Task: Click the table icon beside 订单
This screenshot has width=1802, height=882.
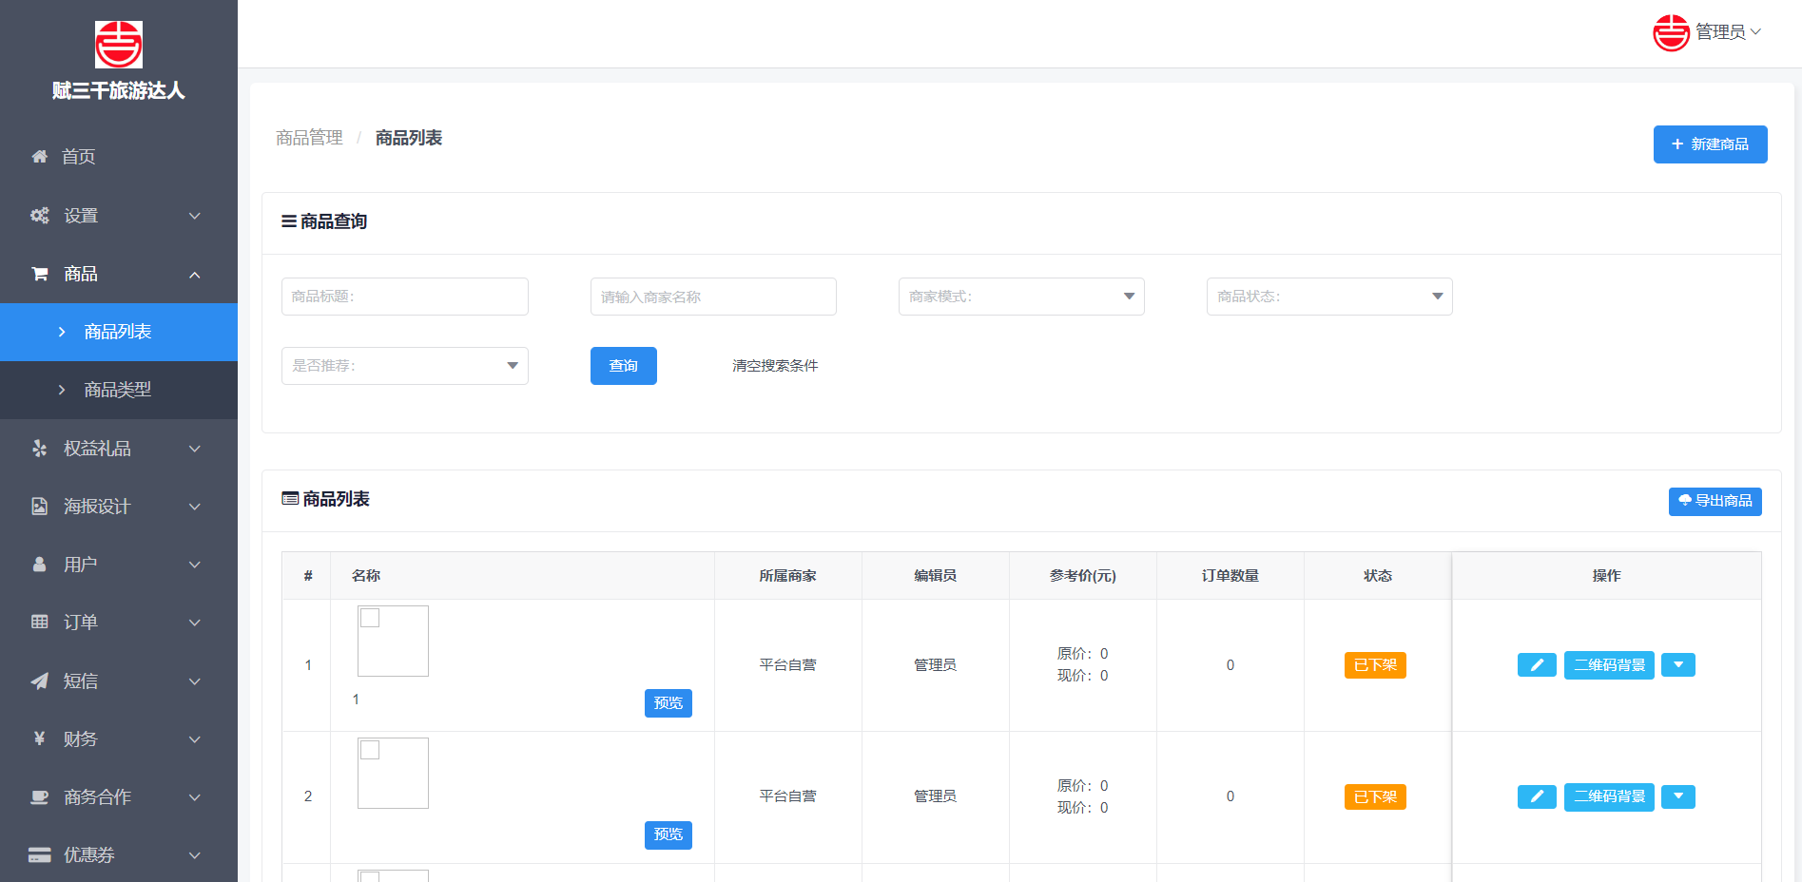Action: click(x=39, y=622)
